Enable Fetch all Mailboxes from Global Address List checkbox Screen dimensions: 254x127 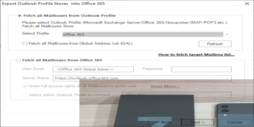click(25, 43)
